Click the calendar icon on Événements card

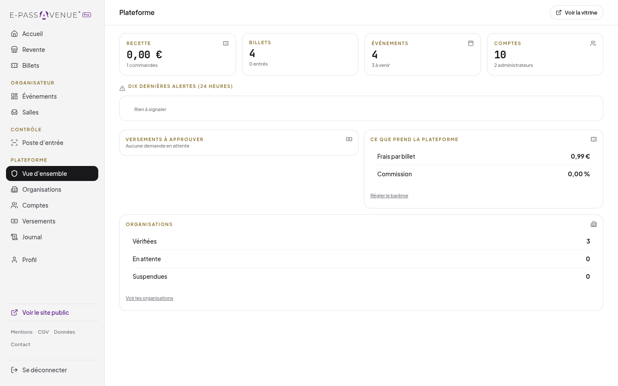pos(471,43)
